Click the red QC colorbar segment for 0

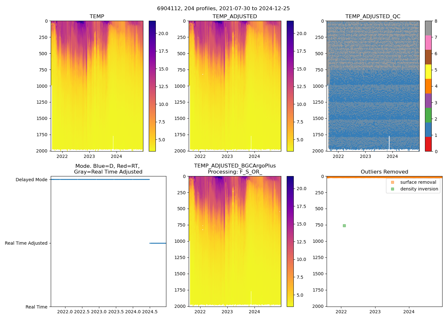coord(428,144)
